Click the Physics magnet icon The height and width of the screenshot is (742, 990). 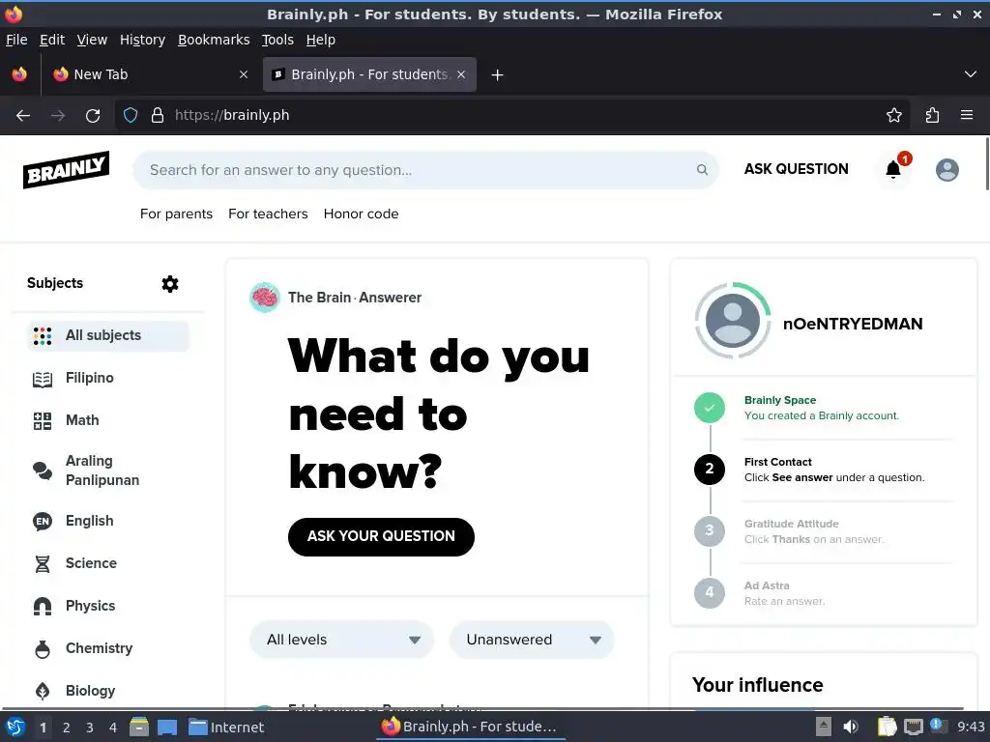click(43, 607)
